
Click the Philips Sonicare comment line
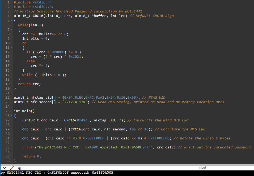tap(78, 11)
